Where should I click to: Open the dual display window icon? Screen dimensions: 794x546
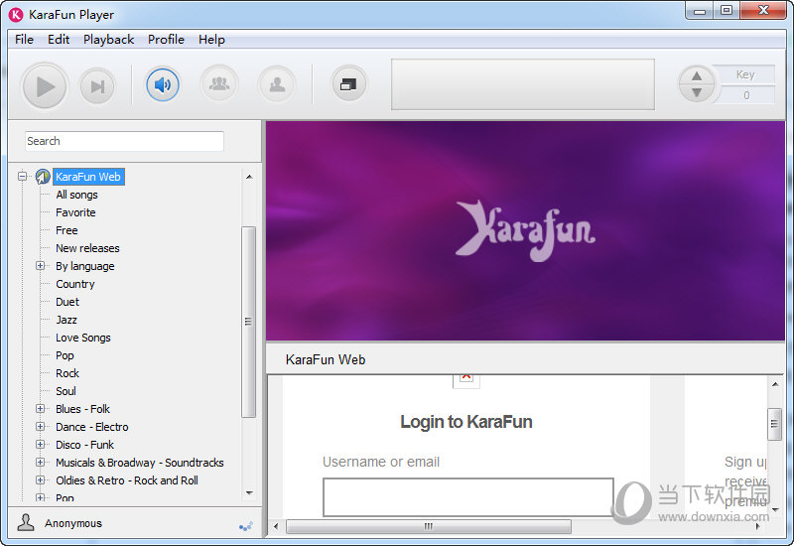[348, 83]
